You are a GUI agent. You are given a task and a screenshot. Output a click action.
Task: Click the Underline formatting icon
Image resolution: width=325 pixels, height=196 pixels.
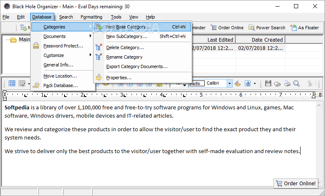pos(140,85)
